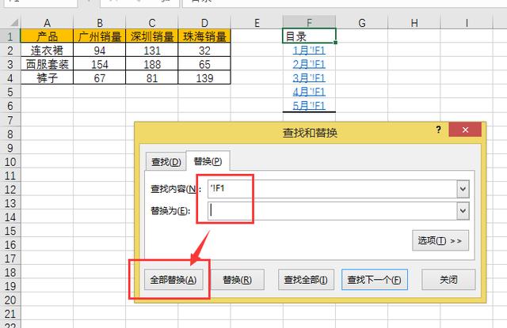Viewport: 507px width, 328px height.
Task: Click cell with value 32
Action: click(x=204, y=51)
